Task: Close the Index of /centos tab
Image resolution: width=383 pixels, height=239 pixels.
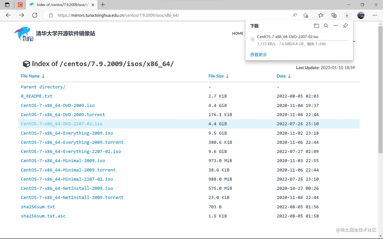Action: 93,5
